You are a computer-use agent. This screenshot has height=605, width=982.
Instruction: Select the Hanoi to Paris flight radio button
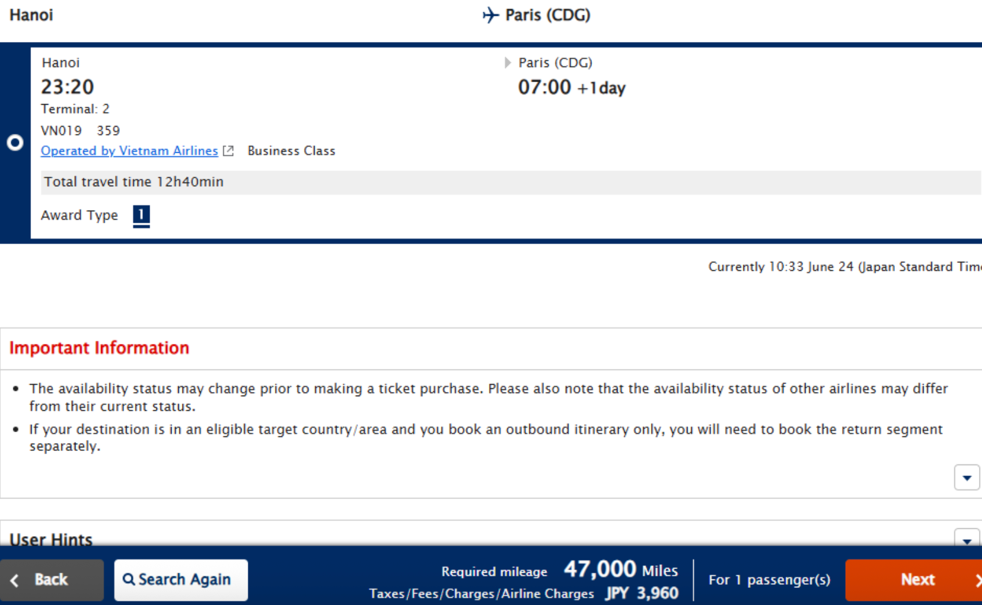pyautogui.click(x=15, y=143)
